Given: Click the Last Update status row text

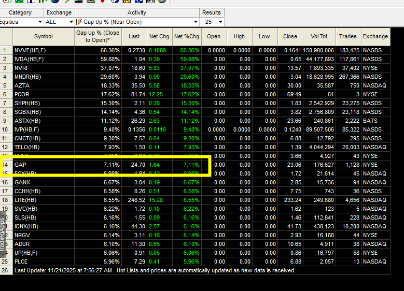Looking at the screenshot, I should pos(155,270).
